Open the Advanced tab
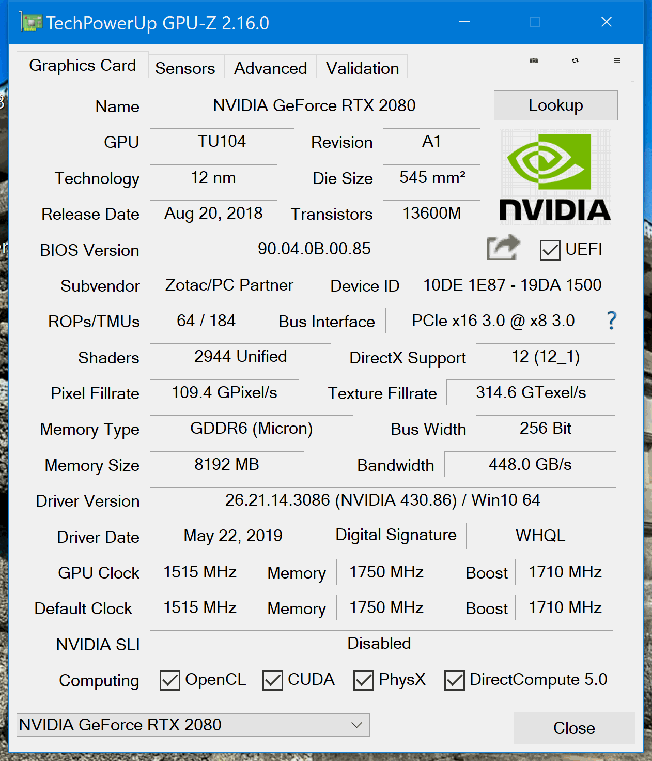The image size is (652, 761). pyautogui.click(x=270, y=68)
